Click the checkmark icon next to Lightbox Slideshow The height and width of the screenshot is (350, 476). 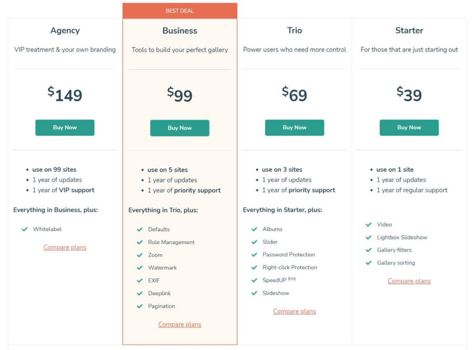369,237
